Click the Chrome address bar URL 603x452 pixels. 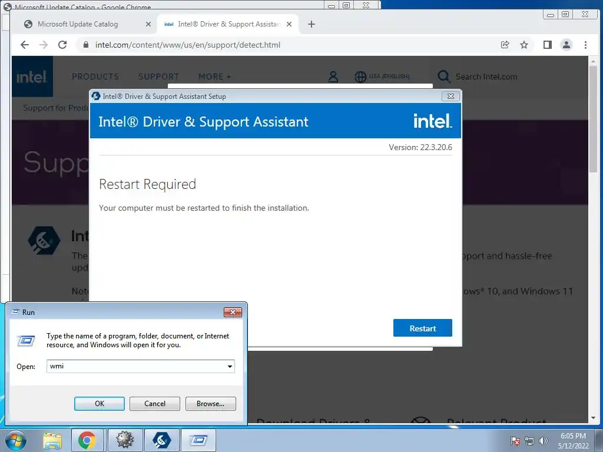click(x=188, y=45)
